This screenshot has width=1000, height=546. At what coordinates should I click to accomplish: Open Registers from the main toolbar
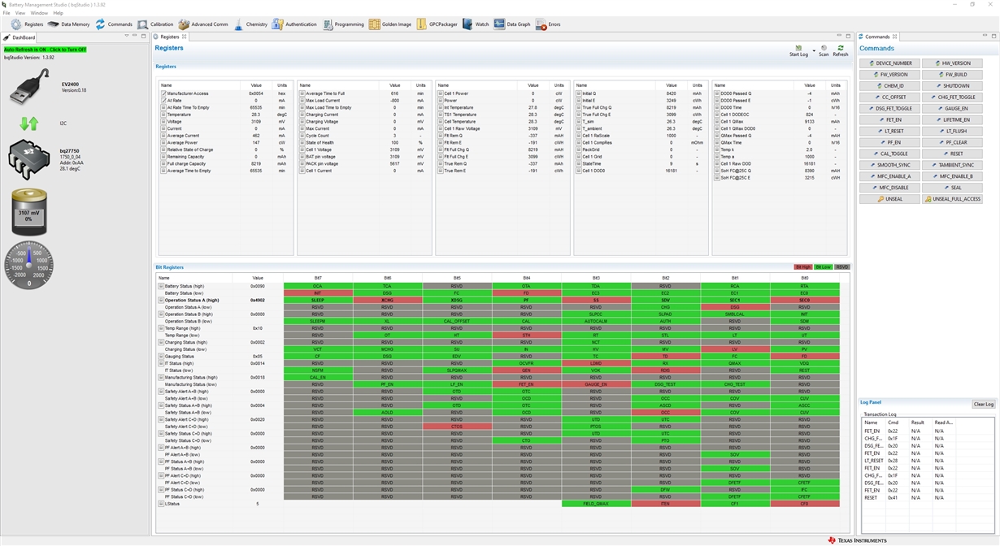pyautogui.click(x=27, y=24)
